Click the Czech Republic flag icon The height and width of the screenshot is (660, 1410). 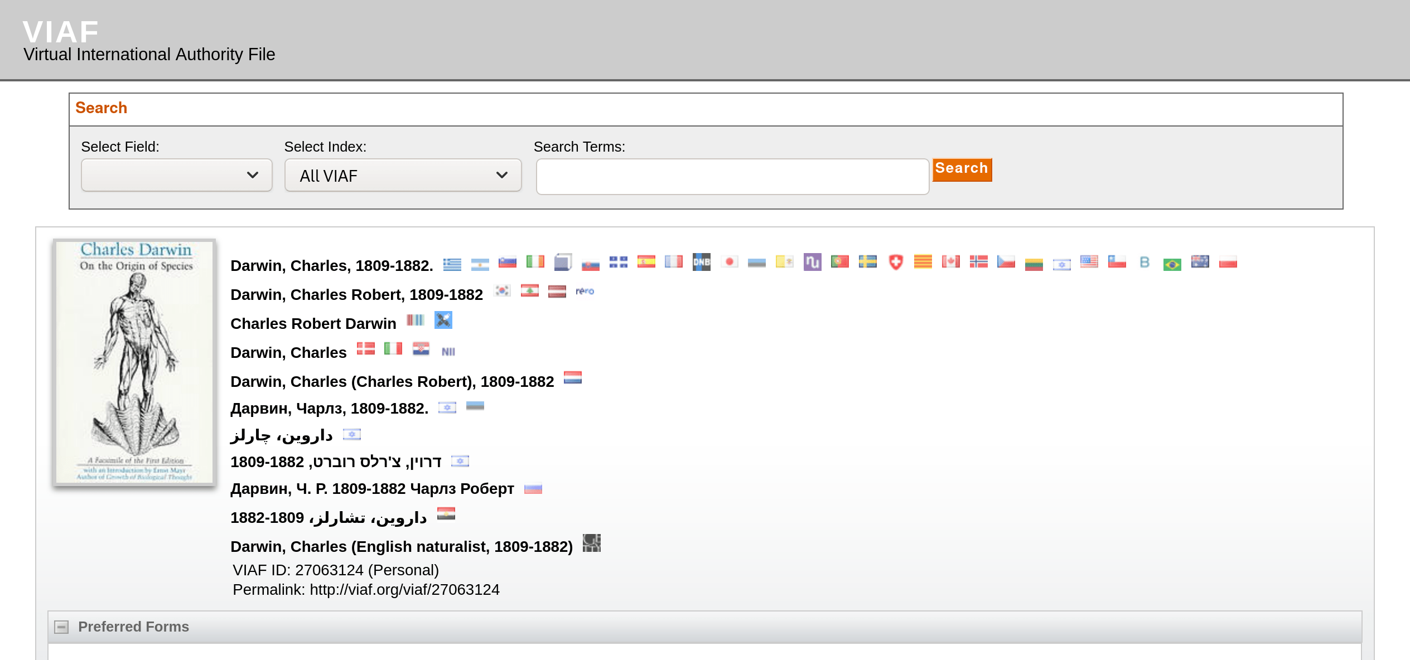[1006, 261]
